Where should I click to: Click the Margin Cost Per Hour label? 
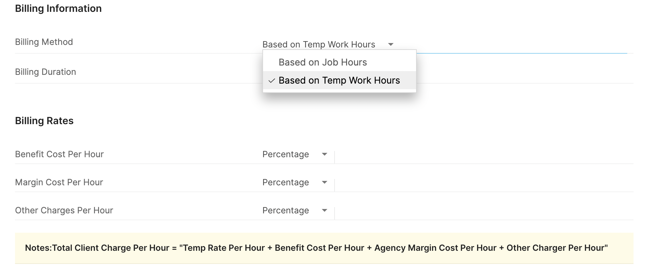(x=59, y=182)
